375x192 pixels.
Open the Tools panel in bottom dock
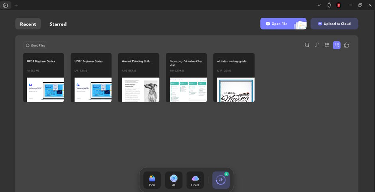point(152,180)
